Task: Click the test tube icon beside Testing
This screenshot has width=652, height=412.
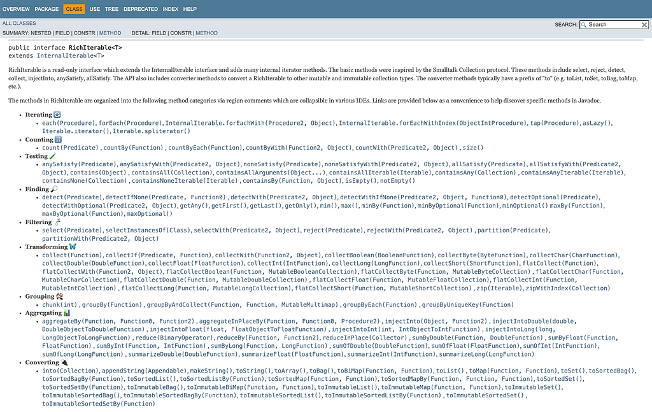Action: [52, 156]
